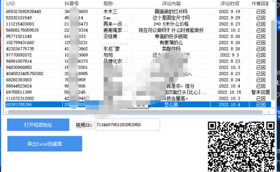Click nickname 木木三
Image resolution: width=280 pixels, height=172 pixels.
110,12
